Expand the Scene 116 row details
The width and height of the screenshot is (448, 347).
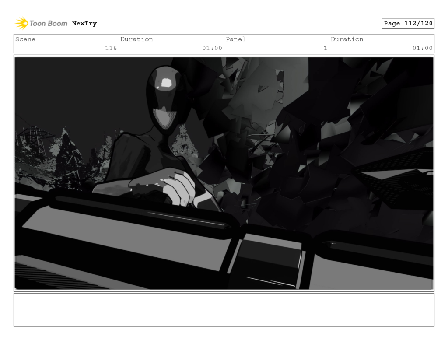[x=66, y=44]
